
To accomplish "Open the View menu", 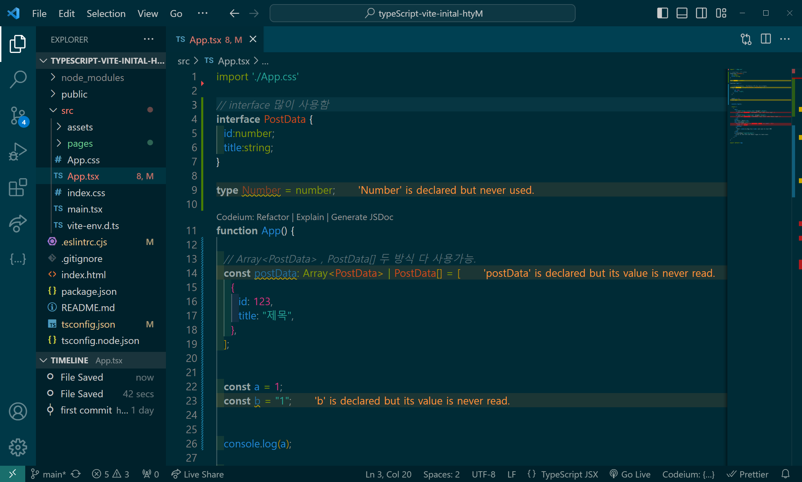I will tap(148, 13).
